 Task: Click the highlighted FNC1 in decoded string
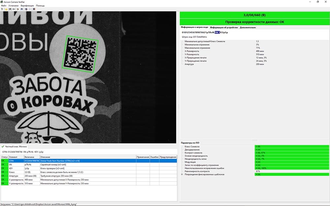pyautogui.click(x=217, y=32)
